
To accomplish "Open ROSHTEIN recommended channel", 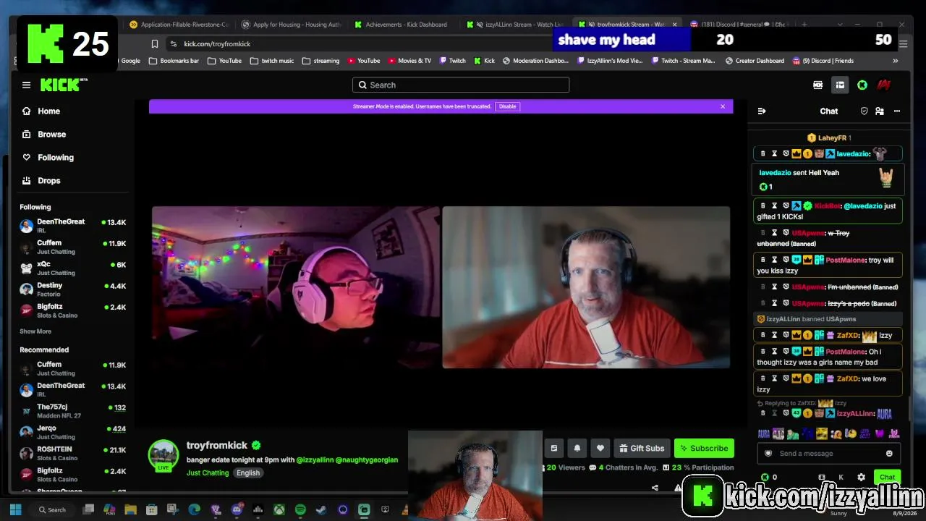I will pyautogui.click(x=73, y=453).
